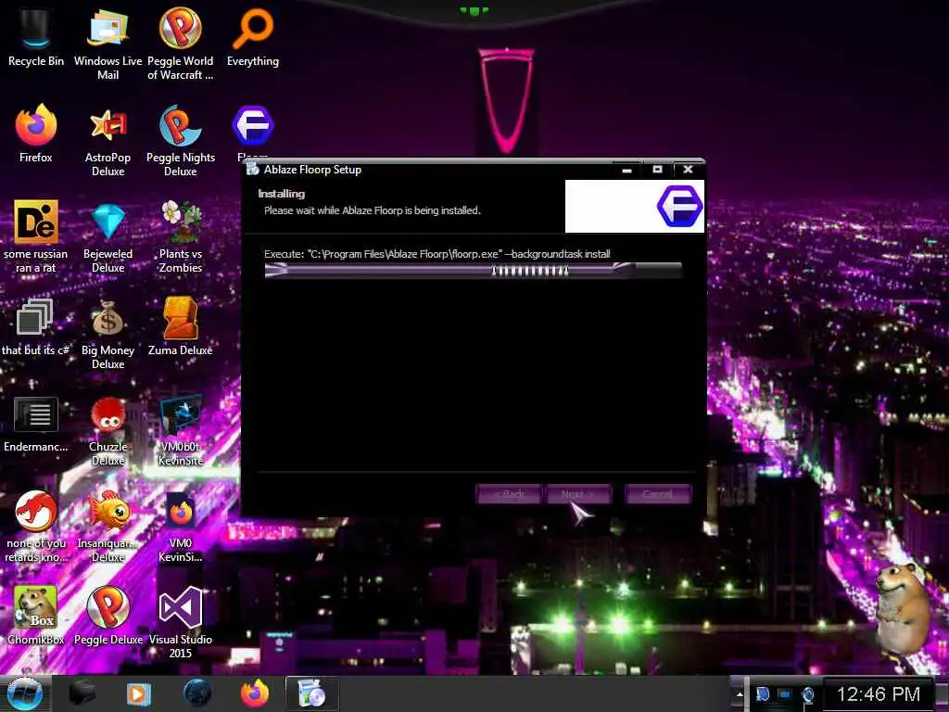Screen dimensions: 949x712
Task: Launch the Everything search shortcut
Action: click(253, 36)
